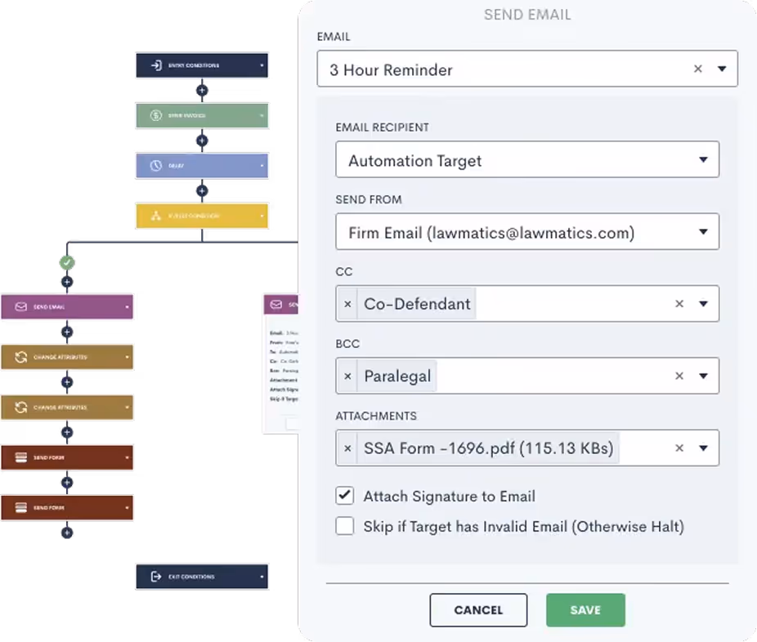757x642 pixels.
Task: Click the stacked-form icon on the upper Send Form block
Action: point(20,457)
